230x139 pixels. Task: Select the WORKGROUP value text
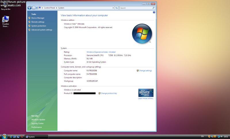(x=92, y=81)
